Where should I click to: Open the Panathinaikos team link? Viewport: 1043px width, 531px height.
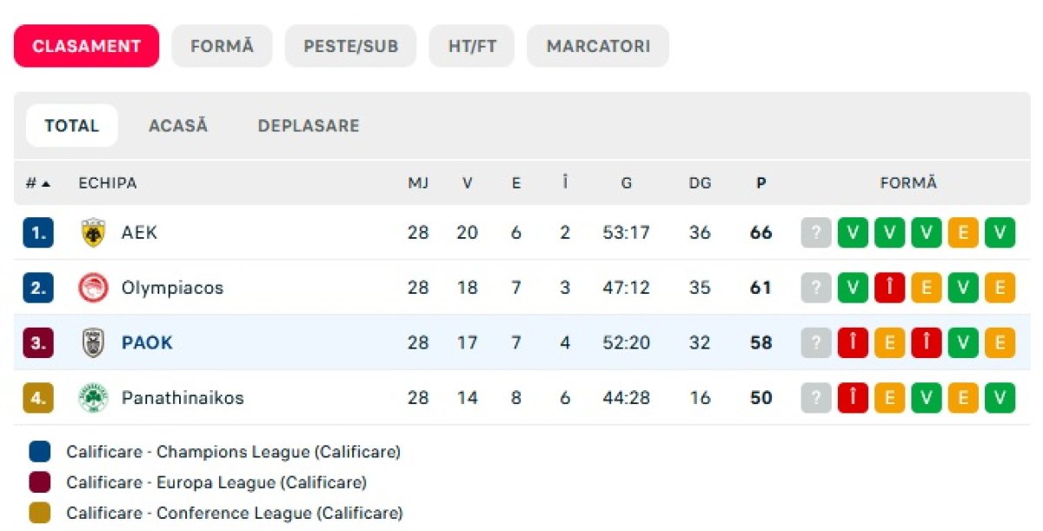point(183,398)
